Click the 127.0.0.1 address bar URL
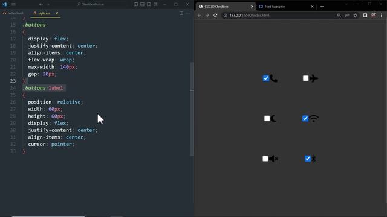 (x=249, y=16)
